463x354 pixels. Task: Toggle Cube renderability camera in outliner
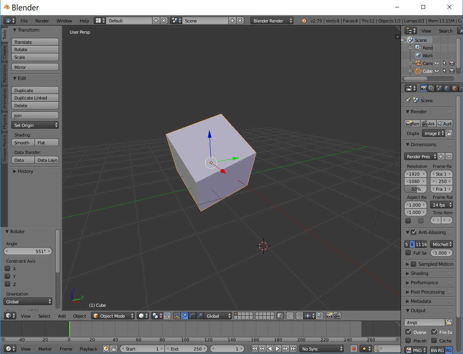tap(452, 71)
